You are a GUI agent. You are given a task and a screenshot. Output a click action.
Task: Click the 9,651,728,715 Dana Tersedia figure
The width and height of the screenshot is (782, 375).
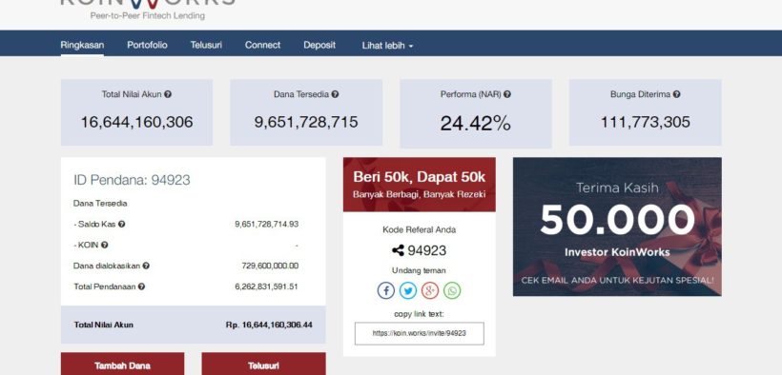click(x=306, y=122)
